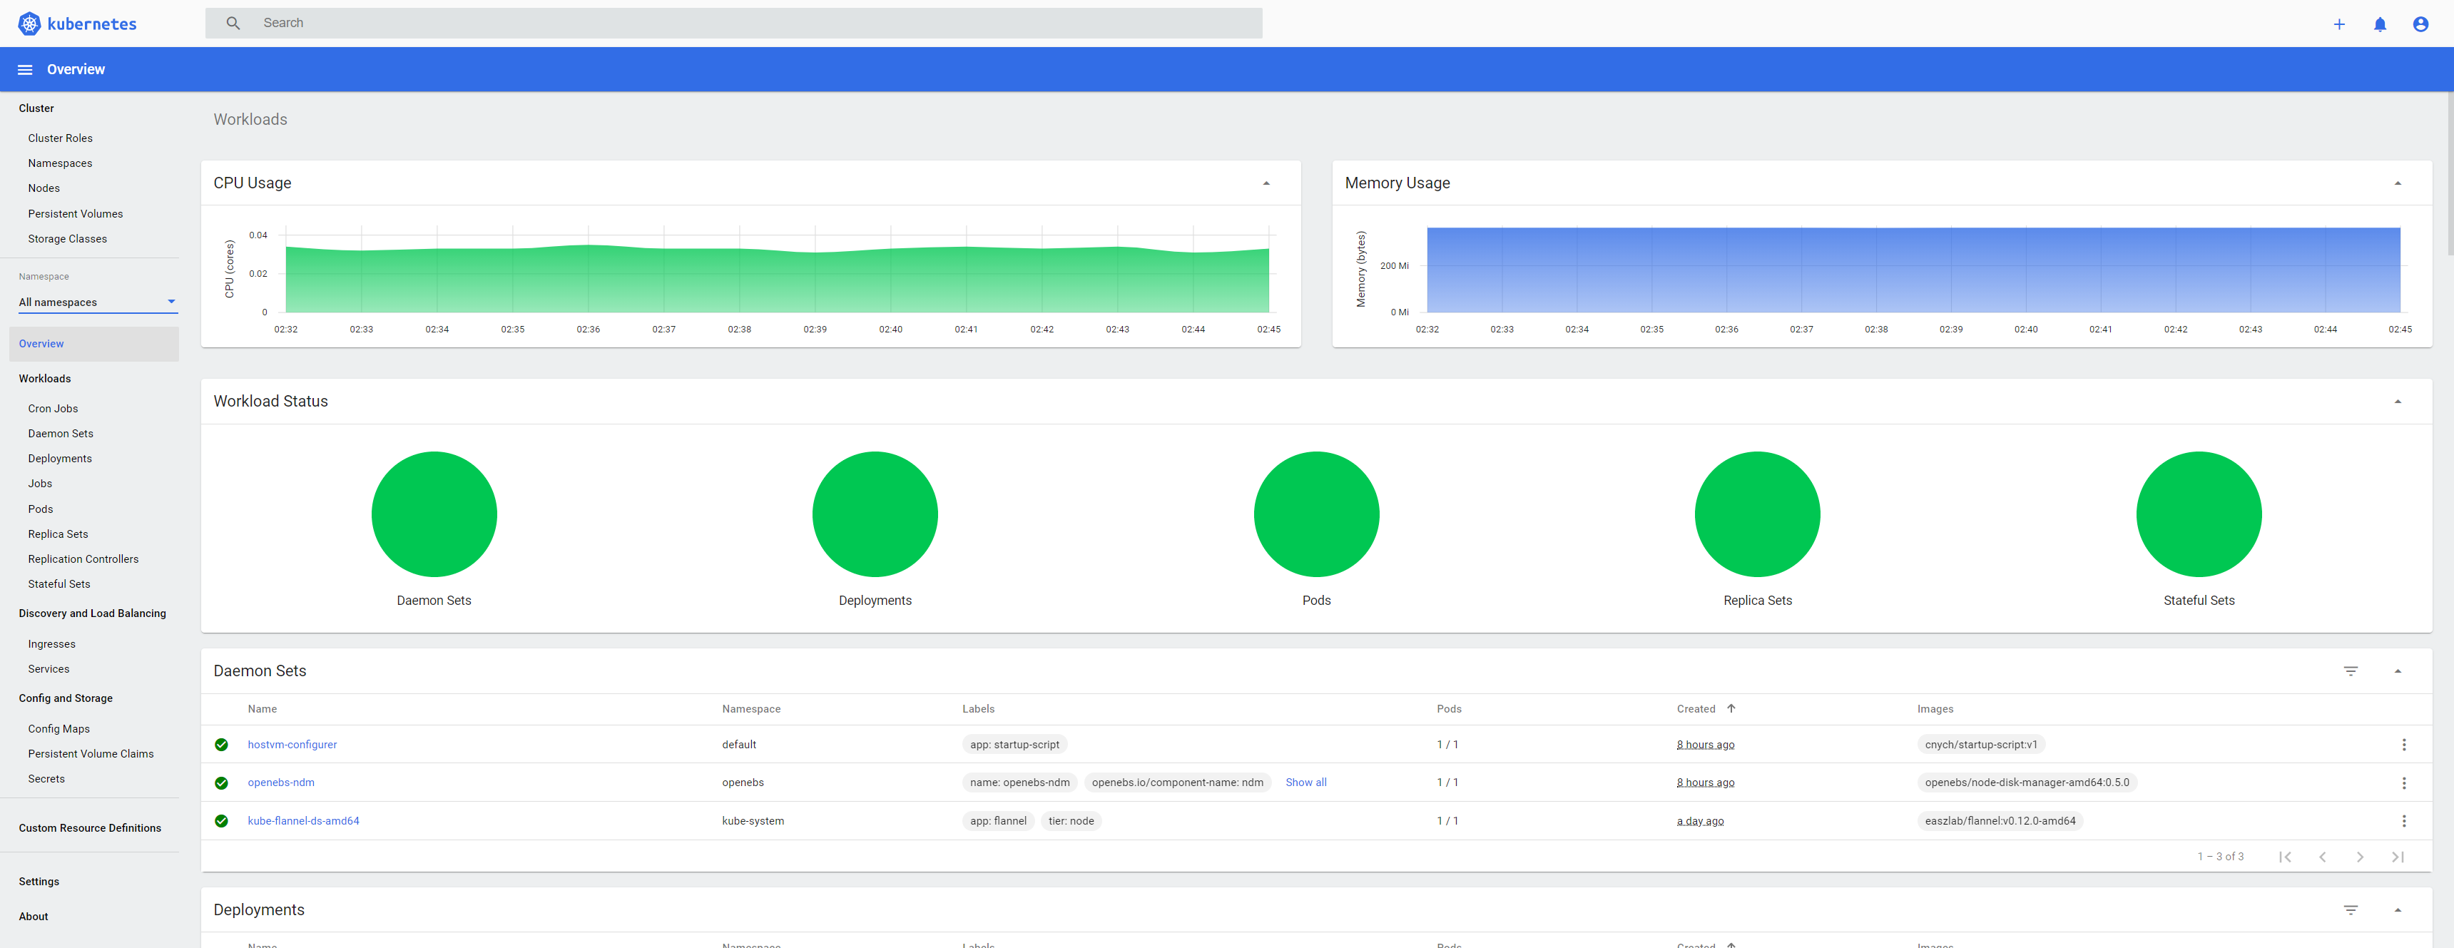
Task: Open Config Maps from the sidebar
Action: [59, 729]
